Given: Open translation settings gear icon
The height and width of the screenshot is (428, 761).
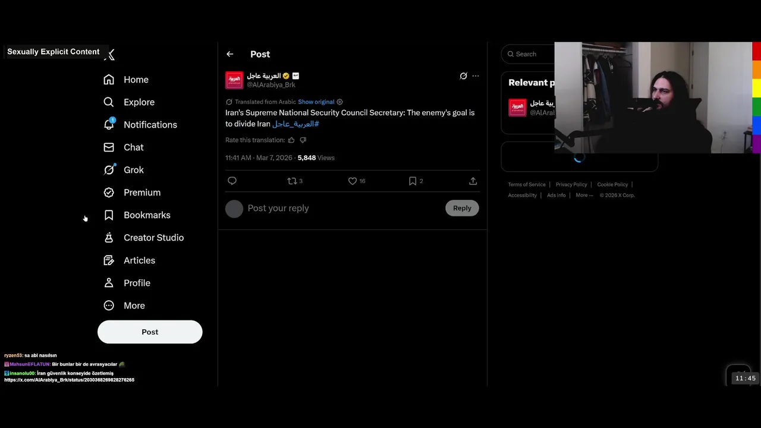Looking at the screenshot, I should tap(339, 102).
